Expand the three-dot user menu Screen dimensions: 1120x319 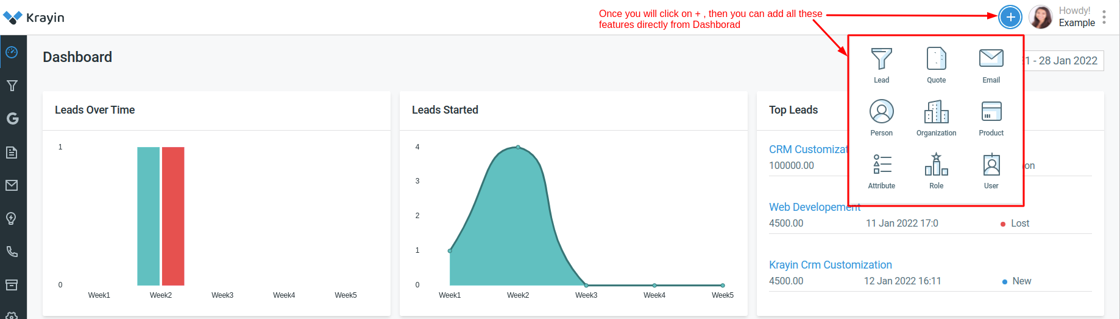[x=1104, y=17]
